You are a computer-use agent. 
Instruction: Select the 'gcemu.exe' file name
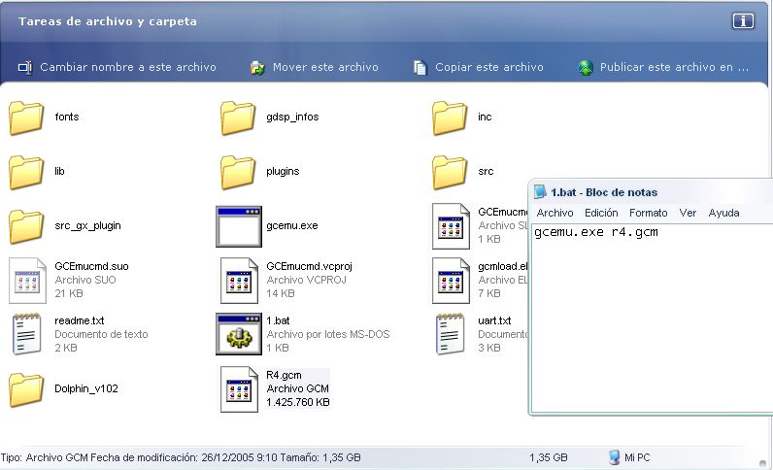pos(292,226)
